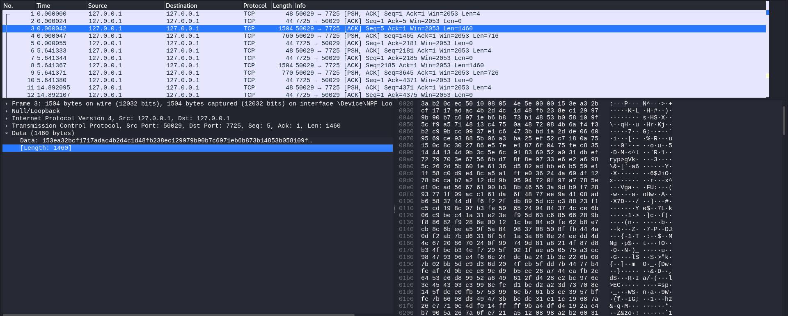The image size is (788, 316).
Task: Expand Internet Protocol Version 4 node
Action: click(x=7, y=119)
